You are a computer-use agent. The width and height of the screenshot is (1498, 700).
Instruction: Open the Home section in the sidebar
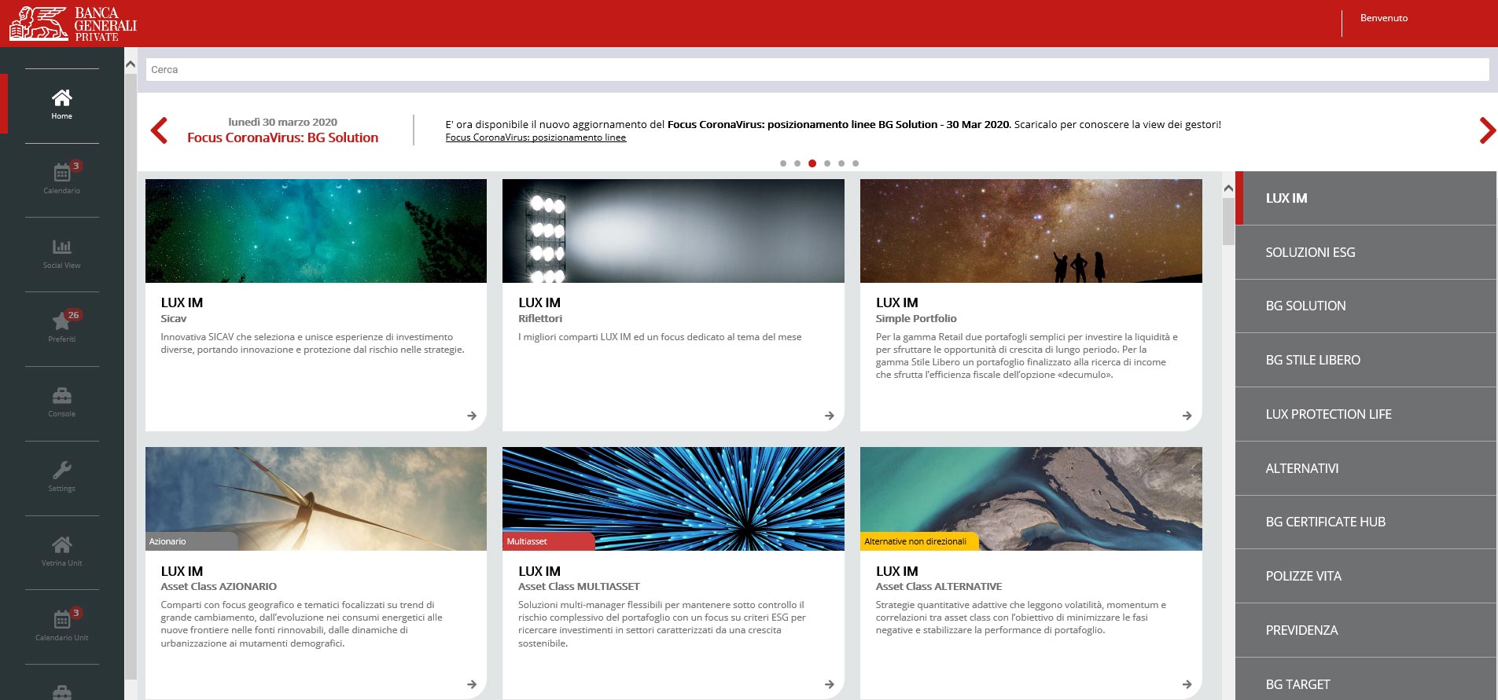[x=62, y=105]
